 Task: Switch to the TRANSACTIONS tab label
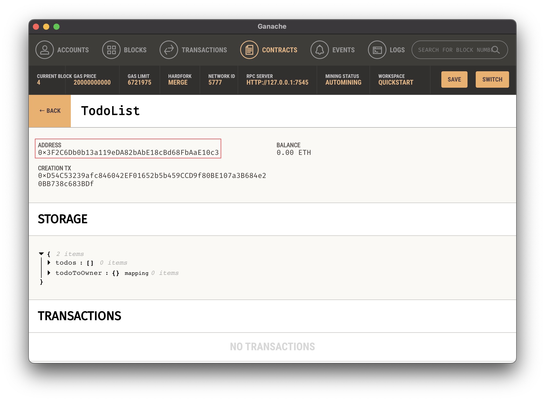click(x=204, y=50)
